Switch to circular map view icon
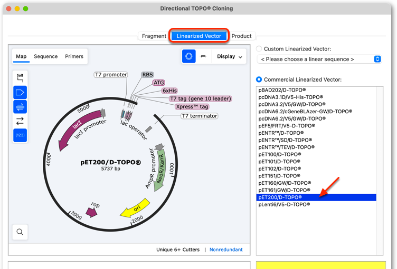Viewport: 397px width, 269px height. point(188,56)
